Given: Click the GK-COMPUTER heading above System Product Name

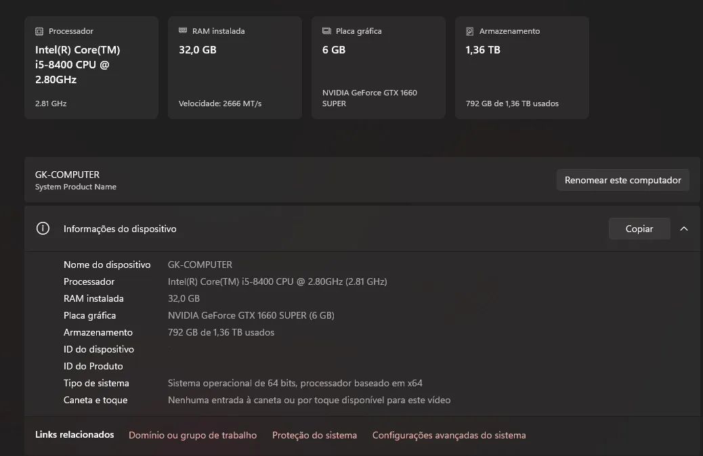Looking at the screenshot, I should pyautogui.click(x=67, y=175).
